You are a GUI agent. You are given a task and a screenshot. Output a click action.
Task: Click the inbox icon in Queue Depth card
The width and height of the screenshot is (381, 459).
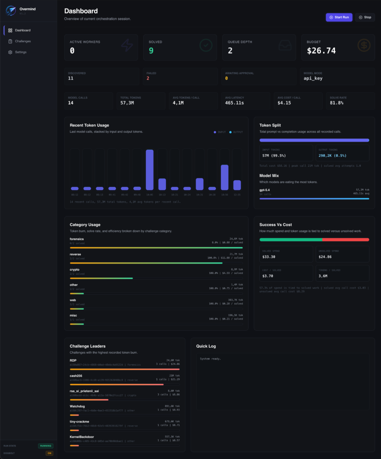coord(285,45)
